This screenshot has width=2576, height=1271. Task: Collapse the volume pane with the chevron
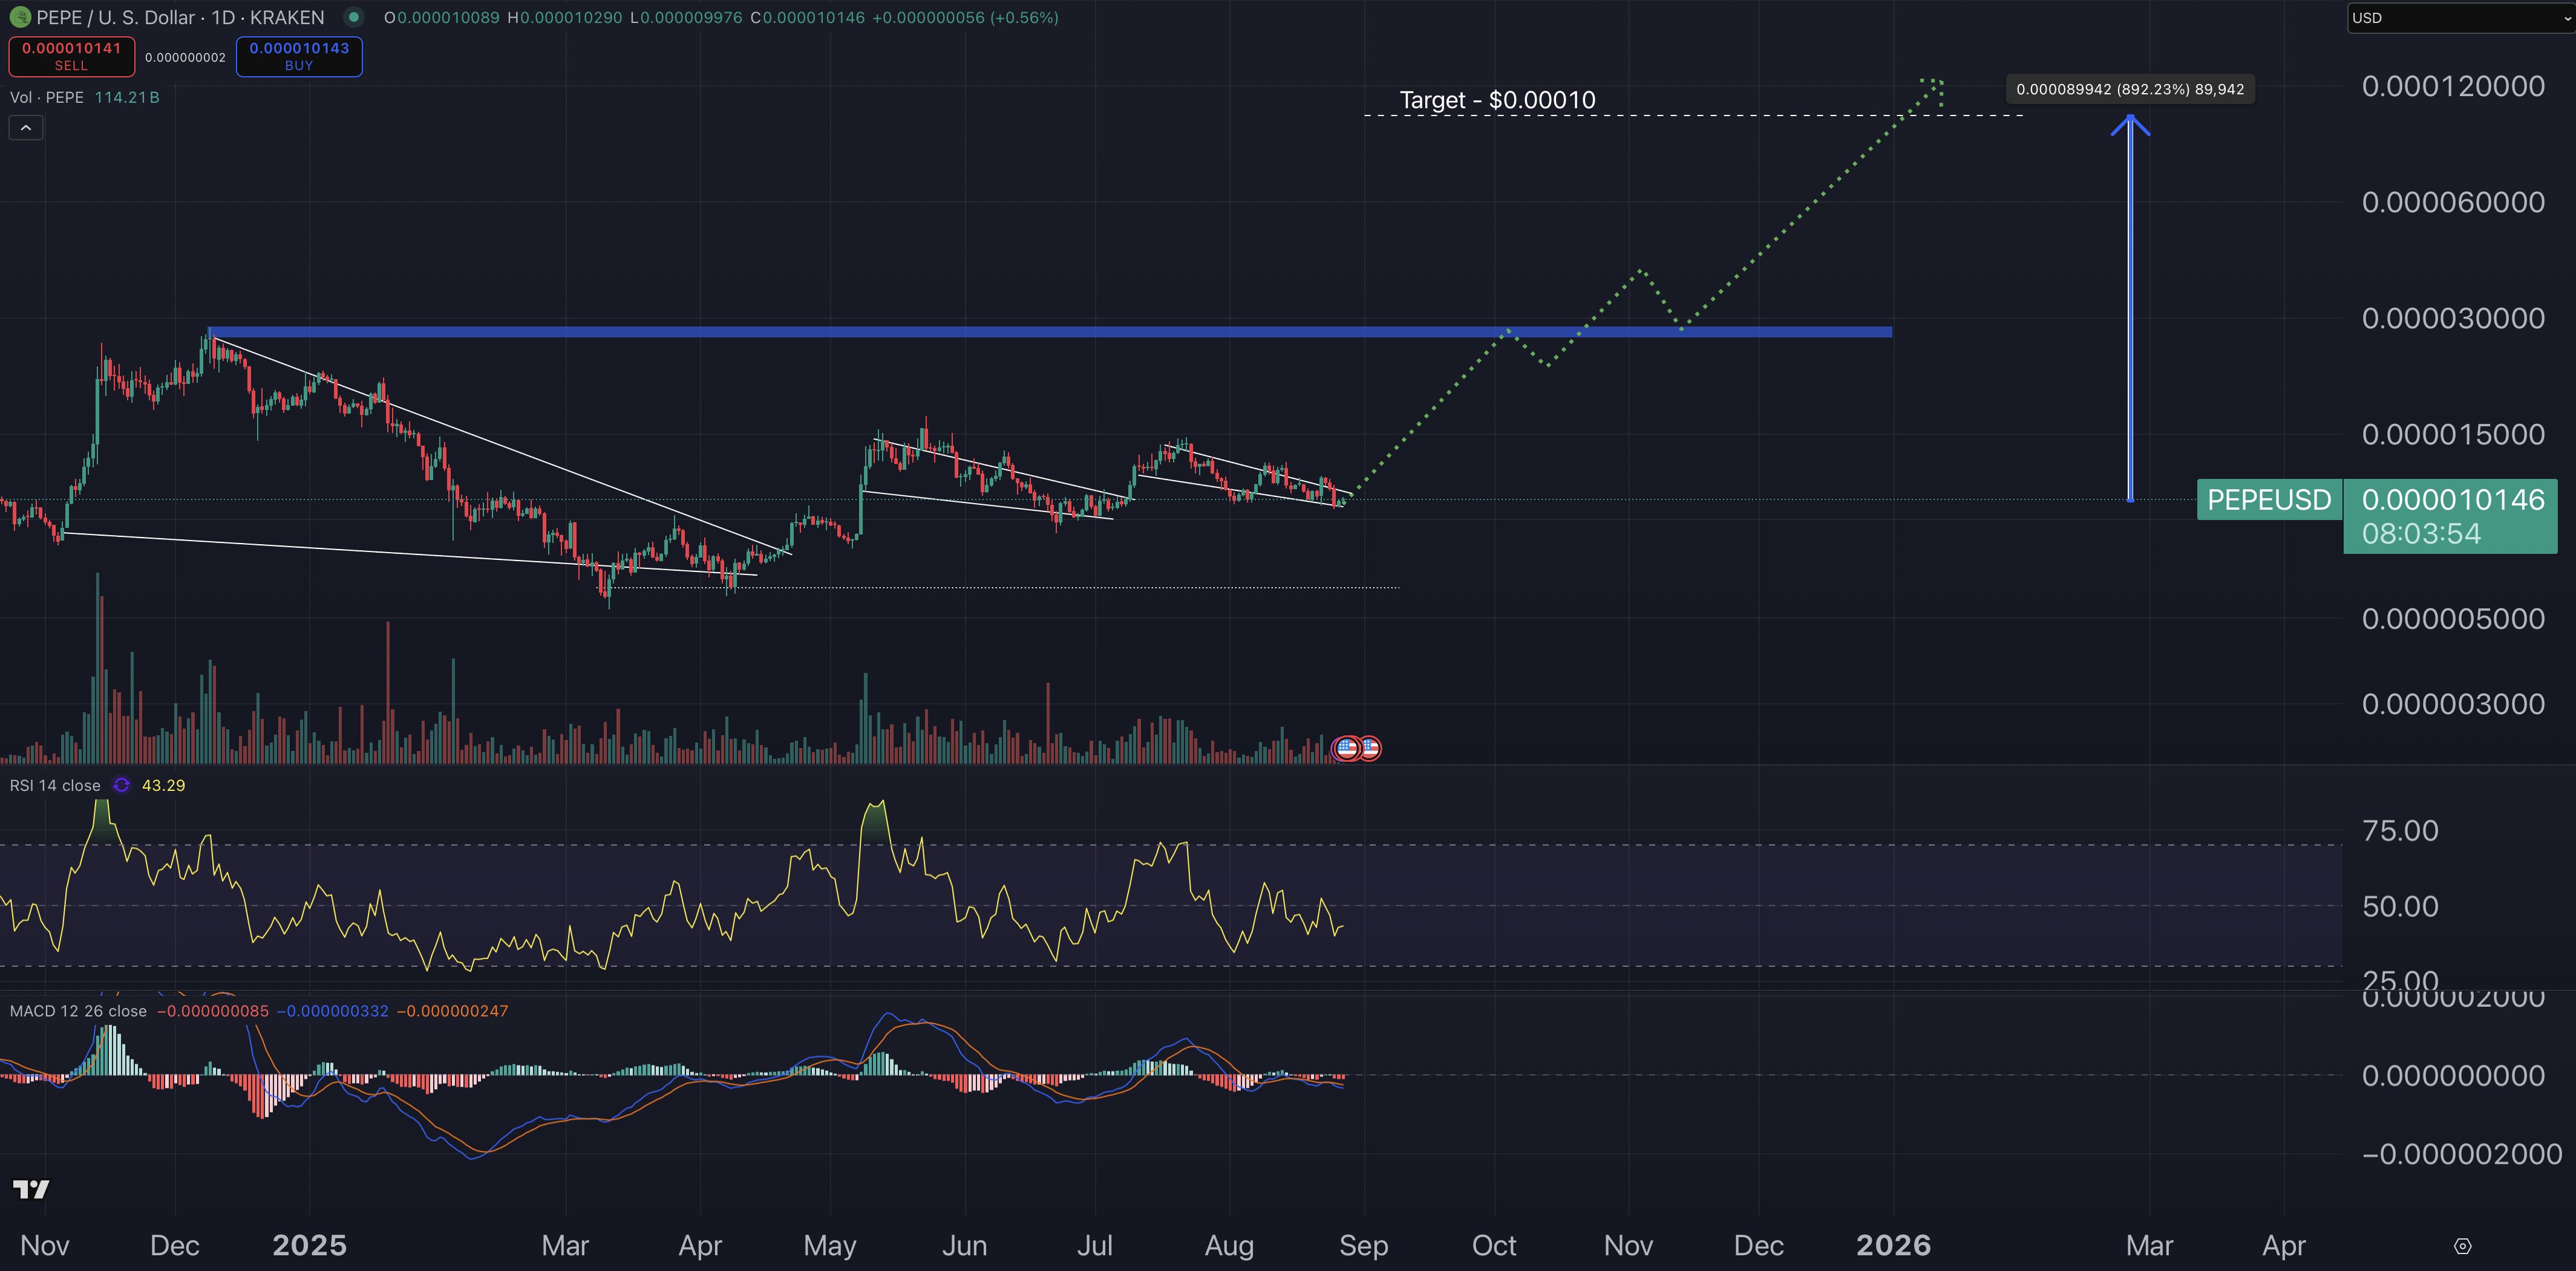click(x=25, y=127)
